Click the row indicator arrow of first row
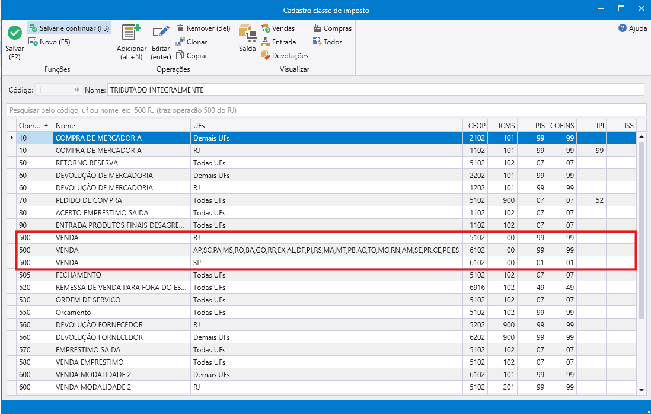The height and width of the screenshot is (414, 651). click(x=12, y=138)
